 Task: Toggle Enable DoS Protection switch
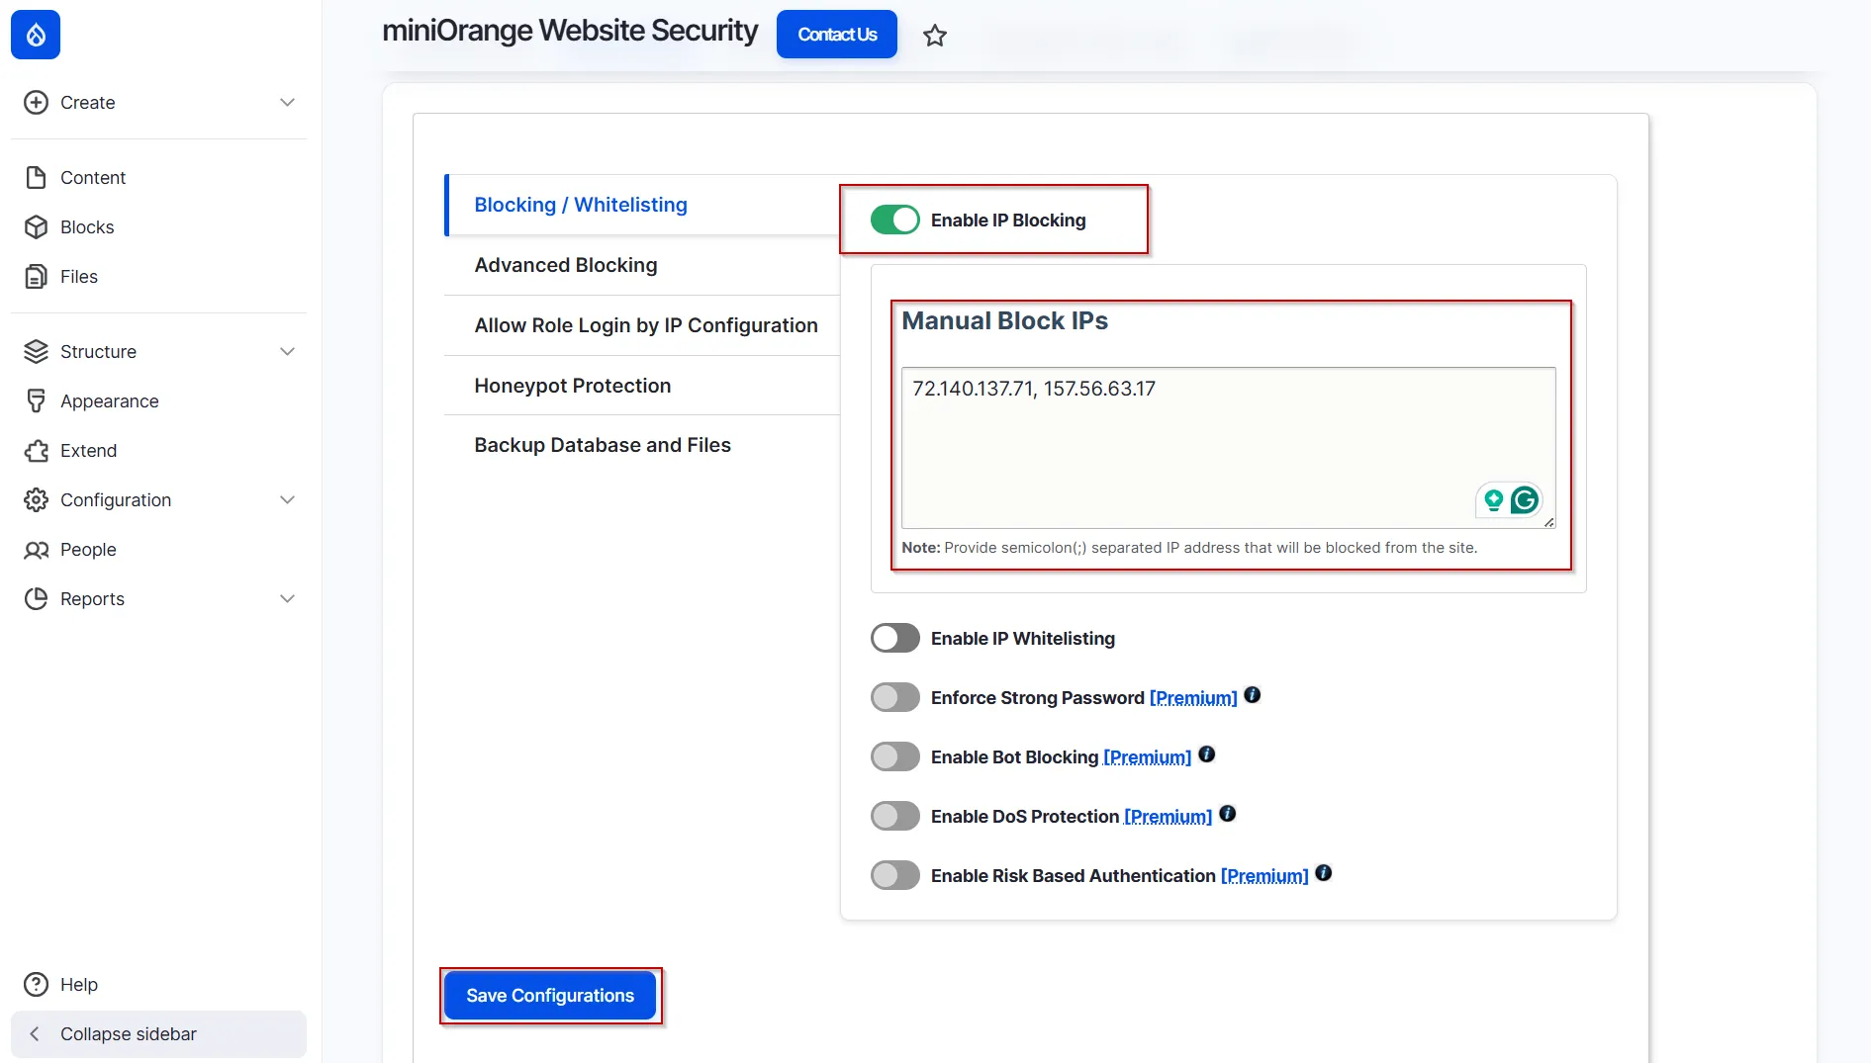[x=895, y=816]
